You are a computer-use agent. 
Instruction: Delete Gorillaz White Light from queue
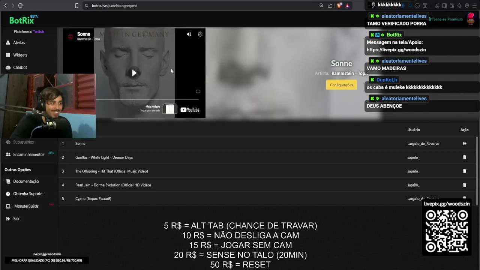(464, 157)
